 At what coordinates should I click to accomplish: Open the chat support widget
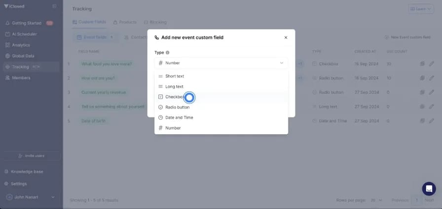tap(429, 189)
